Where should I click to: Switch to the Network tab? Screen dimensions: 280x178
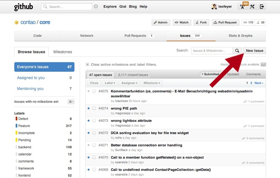(x=87, y=36)
